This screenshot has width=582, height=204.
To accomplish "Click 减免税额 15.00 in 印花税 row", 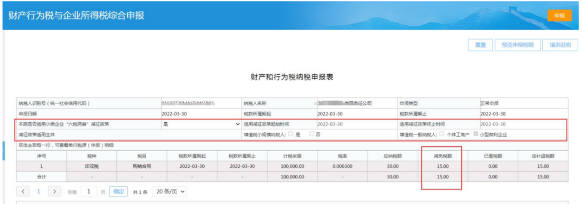I will click(442, 166).
